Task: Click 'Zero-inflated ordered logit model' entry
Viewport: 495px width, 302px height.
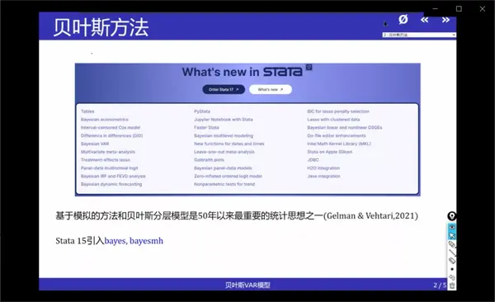Action: click(228, 176)
